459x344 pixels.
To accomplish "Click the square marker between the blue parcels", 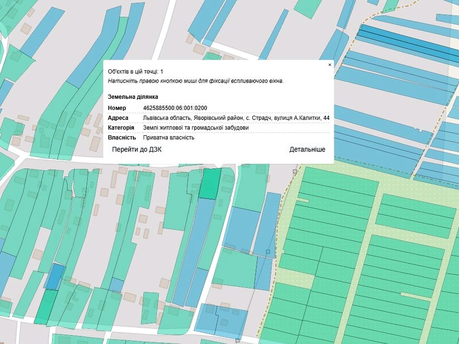I will [x=268, y=251].
